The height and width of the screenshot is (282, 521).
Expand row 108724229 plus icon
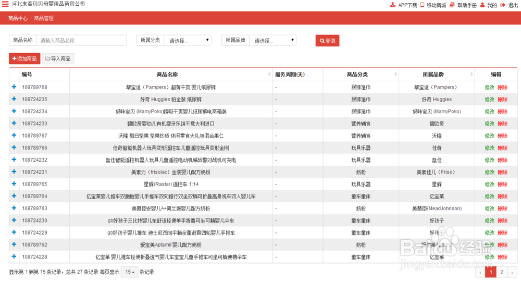tap(14, 232)
